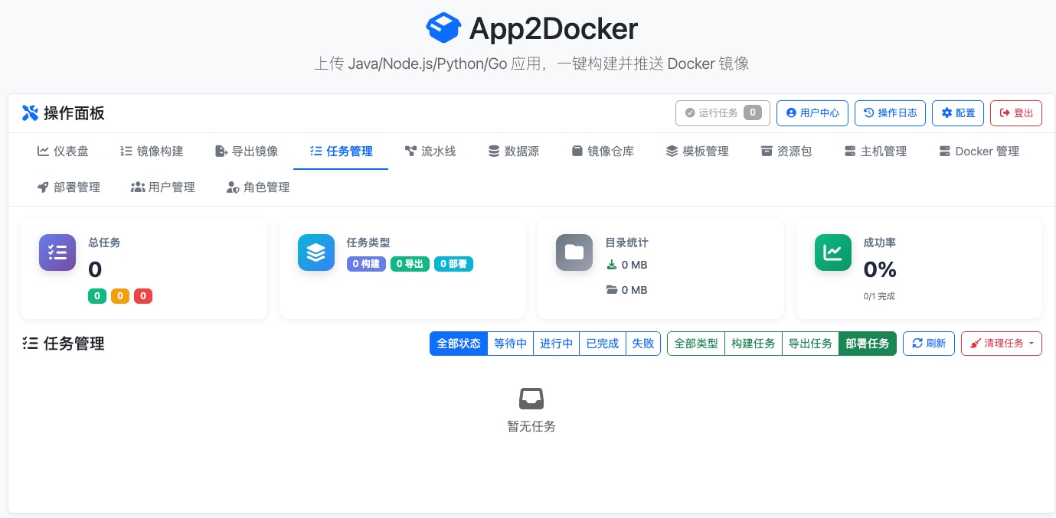Open the 操作日志 log button

[x=890, y=113]
